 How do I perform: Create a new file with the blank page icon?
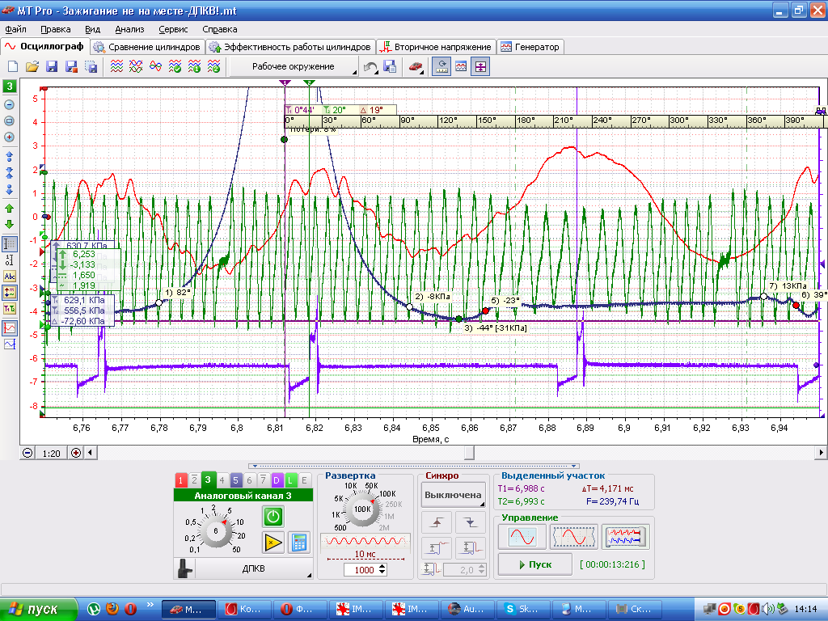[x=13, y=66]
